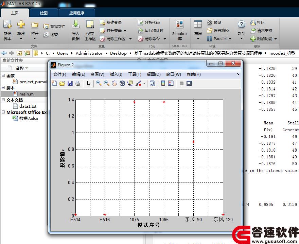
Task: Toggle Rotate 3D tool in Figure 2
Action: coord(122,83)
